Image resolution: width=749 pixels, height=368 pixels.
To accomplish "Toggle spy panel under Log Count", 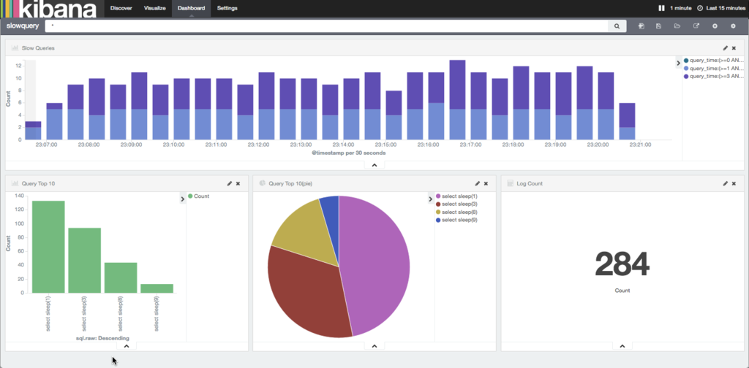I will pos(622,346).
